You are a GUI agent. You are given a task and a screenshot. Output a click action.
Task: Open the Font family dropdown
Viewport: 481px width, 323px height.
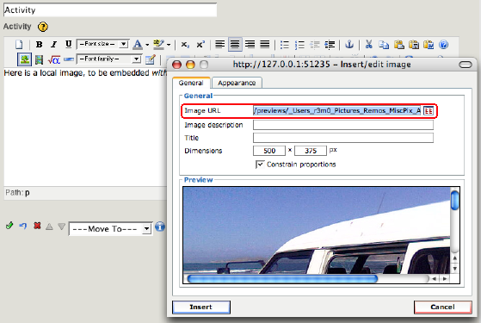[x=109, y=59]
